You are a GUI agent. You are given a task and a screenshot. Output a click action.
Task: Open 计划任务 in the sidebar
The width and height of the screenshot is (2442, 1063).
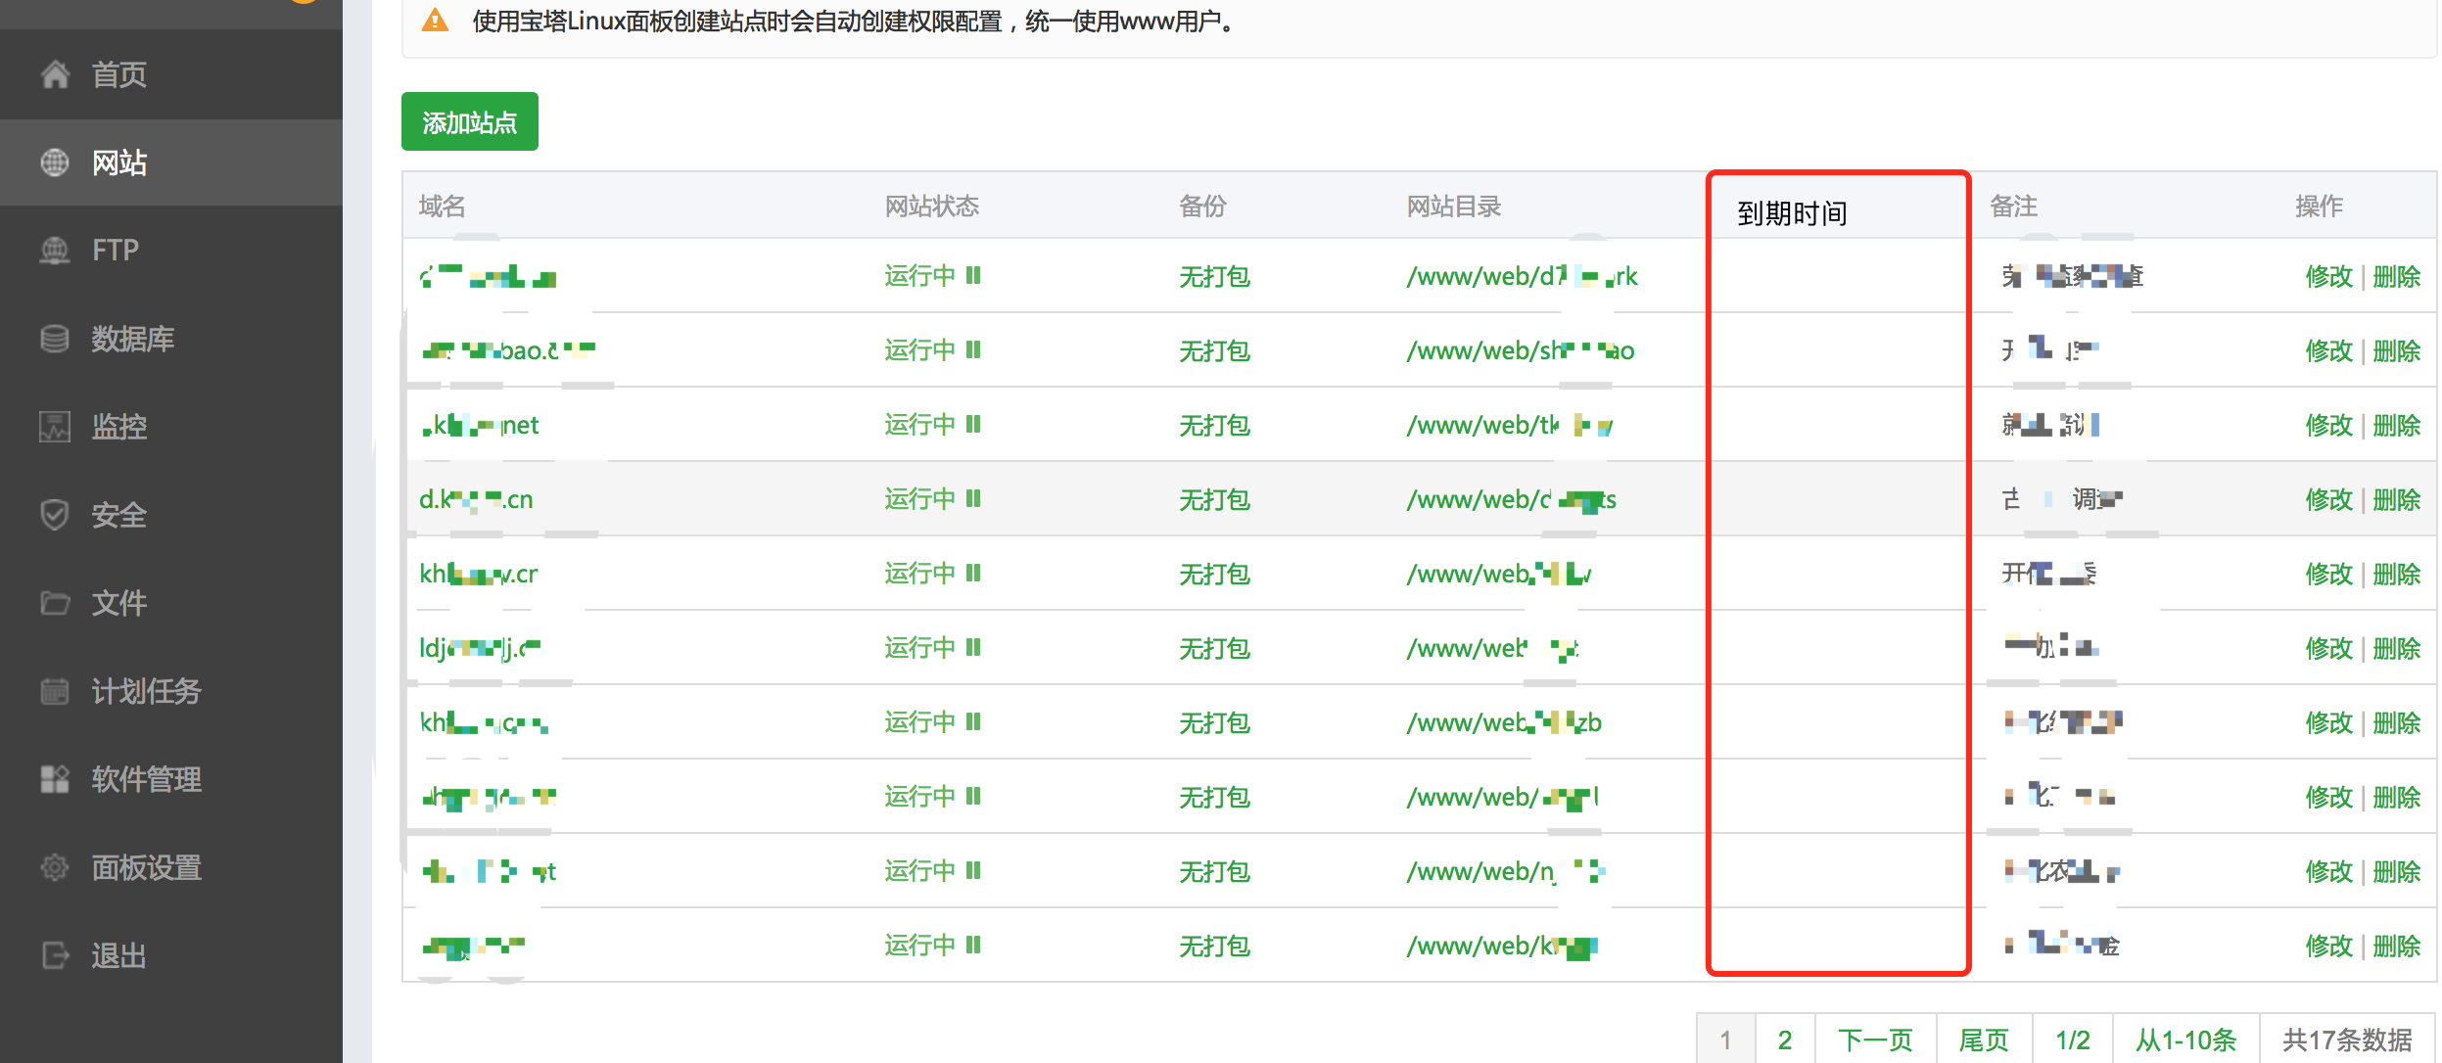click(146, 691)
